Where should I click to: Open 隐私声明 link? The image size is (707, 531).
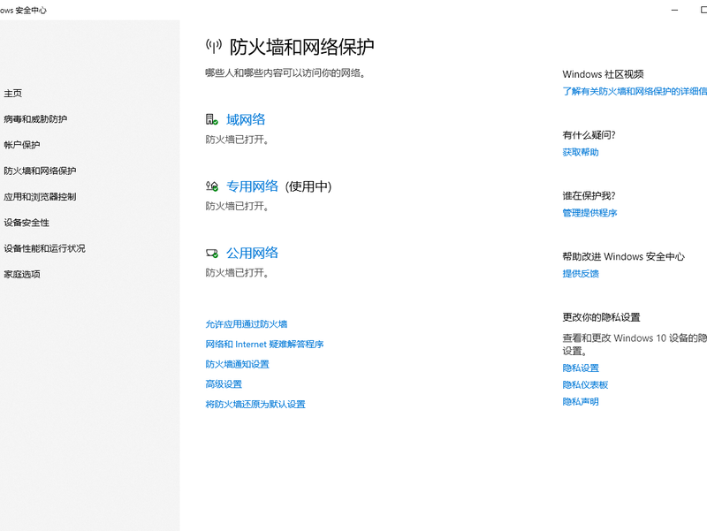click(x=581, y=402)
